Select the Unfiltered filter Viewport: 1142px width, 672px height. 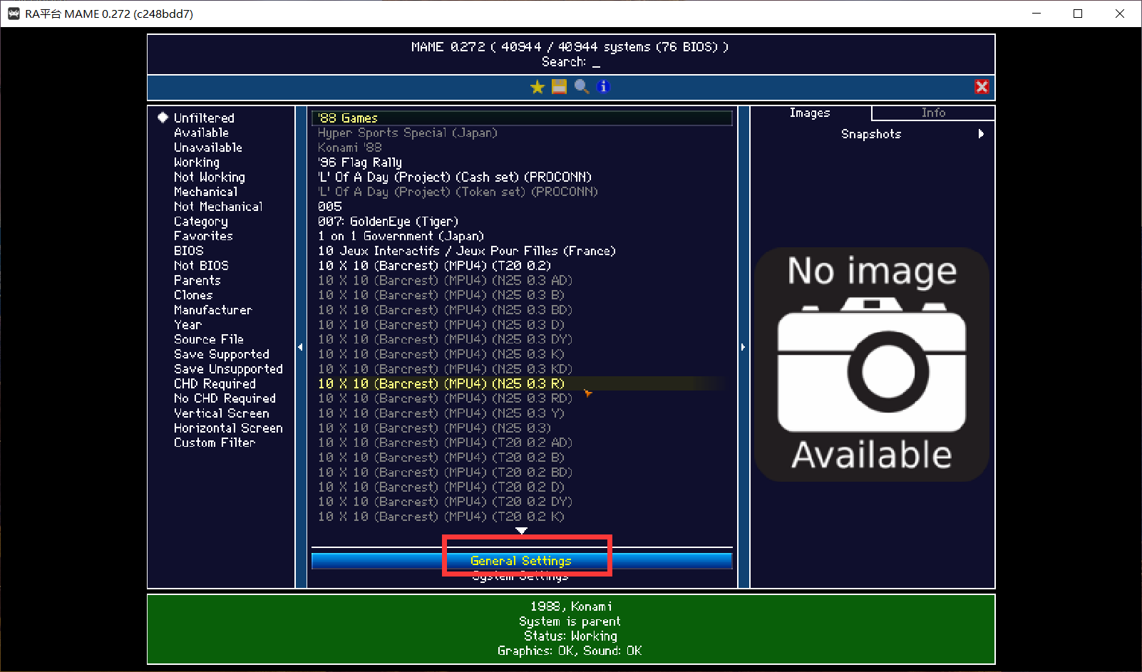coord(204,118)
